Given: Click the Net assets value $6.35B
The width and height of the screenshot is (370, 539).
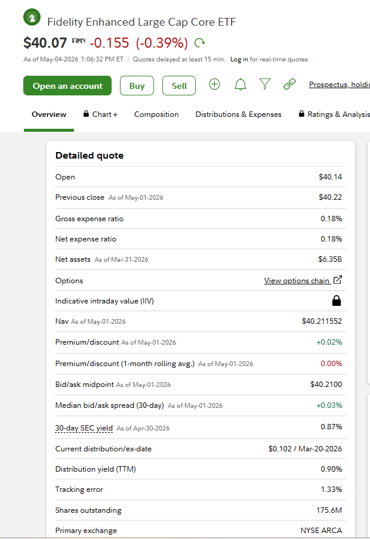Looking at the screenshot, I should point(330,259).
